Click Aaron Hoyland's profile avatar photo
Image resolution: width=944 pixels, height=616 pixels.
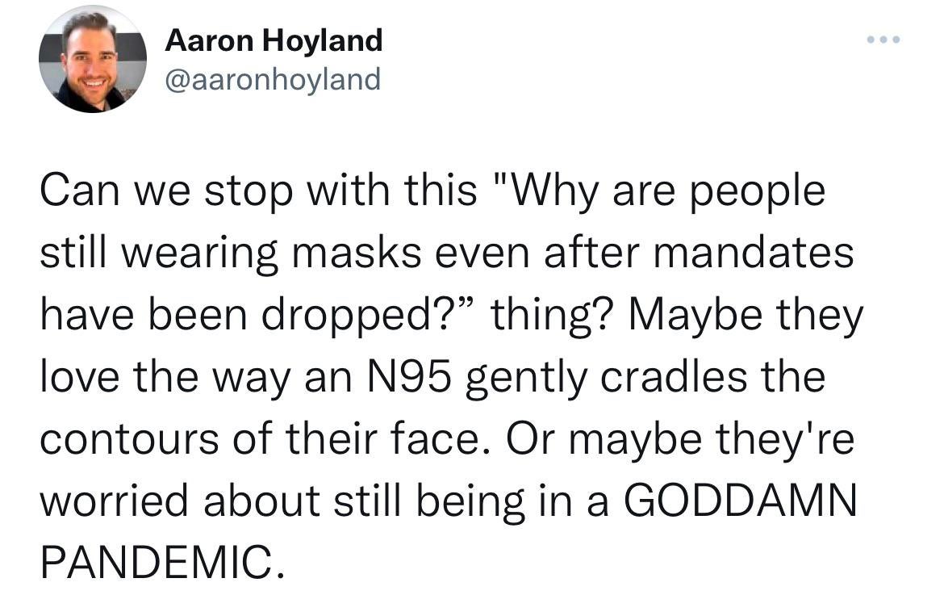(x=93, y=59)
